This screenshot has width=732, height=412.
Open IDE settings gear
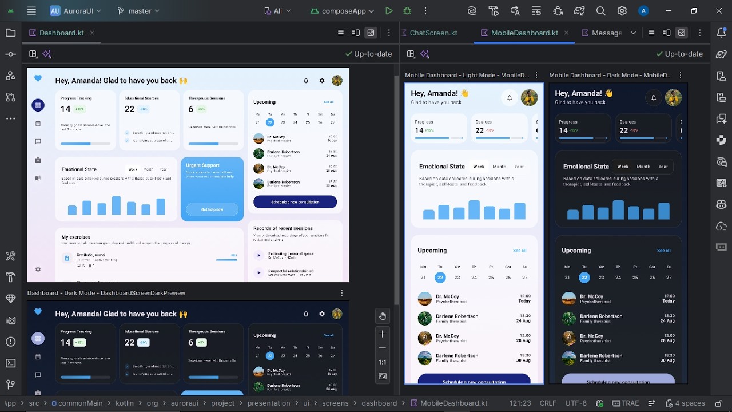[x=622, y=11]
